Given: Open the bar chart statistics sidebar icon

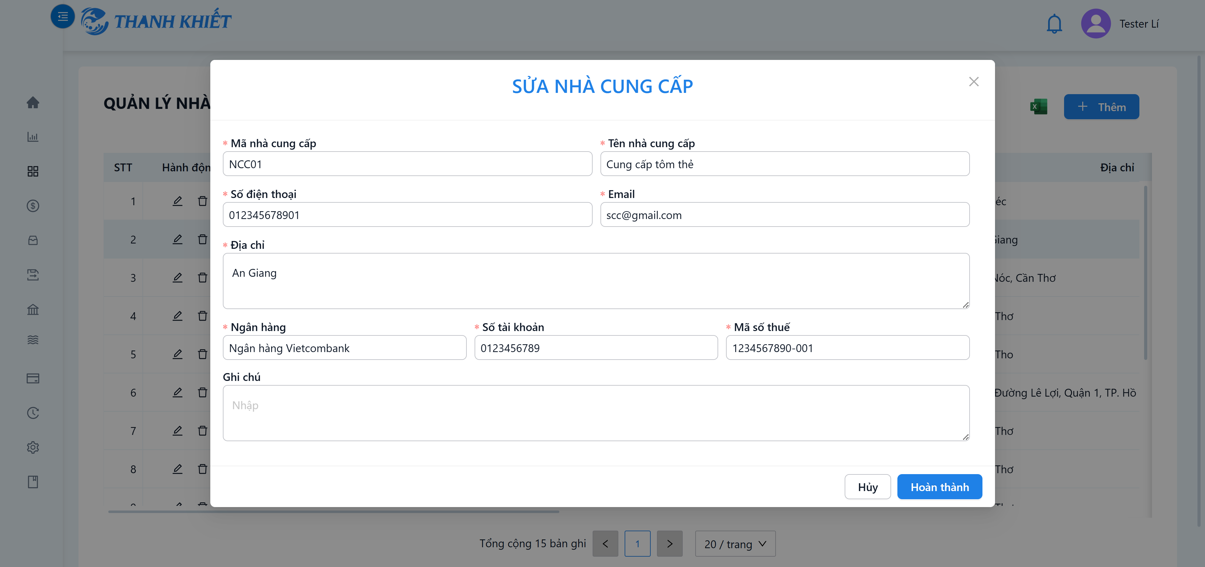Looking at the screenshot, I should click(x=33, y=137).
